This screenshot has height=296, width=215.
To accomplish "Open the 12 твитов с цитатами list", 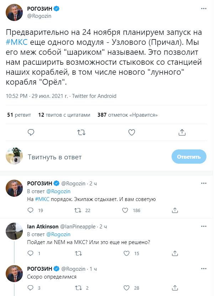I will (64, 115).
